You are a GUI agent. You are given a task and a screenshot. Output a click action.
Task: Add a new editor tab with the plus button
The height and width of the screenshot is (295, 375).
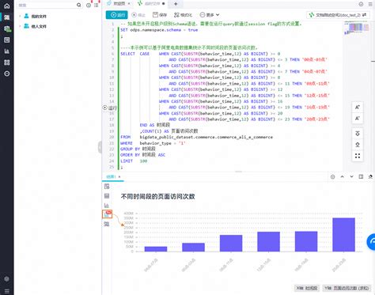click(176, 4)
